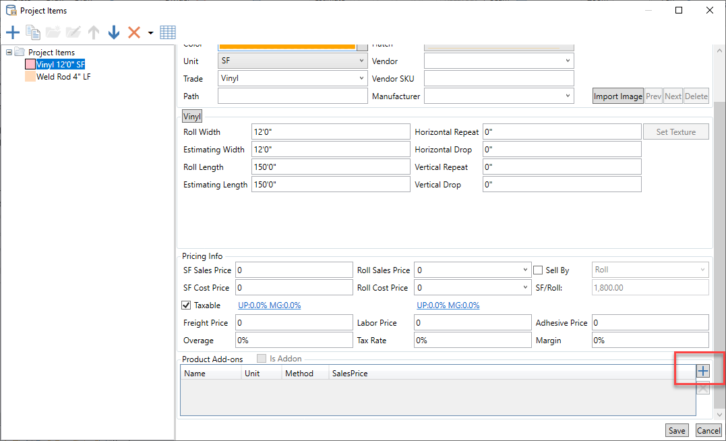Click the Delete image button

click(696, 96)
